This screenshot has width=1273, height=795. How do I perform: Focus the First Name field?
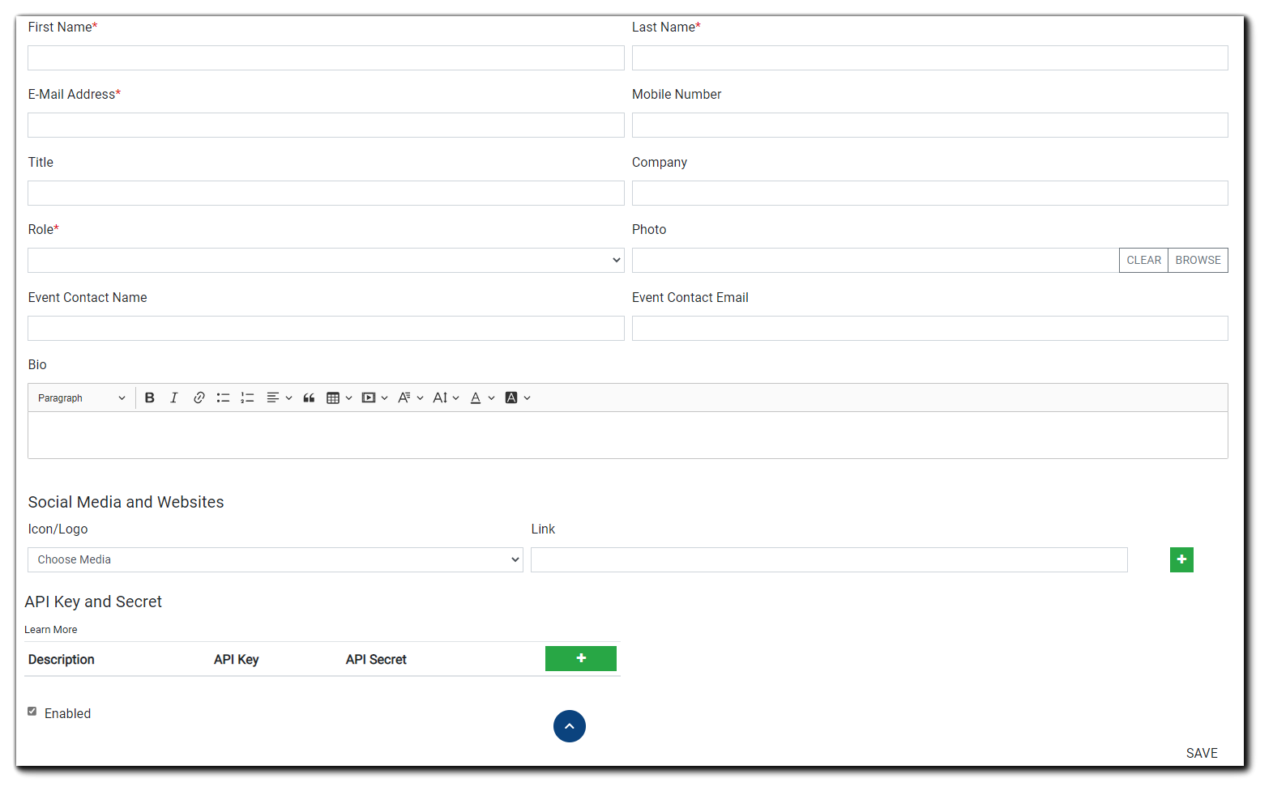click(x=326, y=57)
